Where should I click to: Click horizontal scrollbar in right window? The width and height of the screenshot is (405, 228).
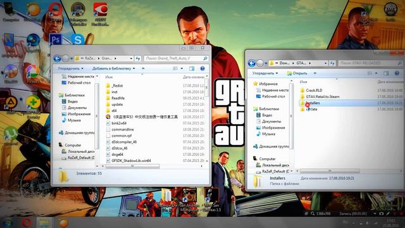(330, 171)
